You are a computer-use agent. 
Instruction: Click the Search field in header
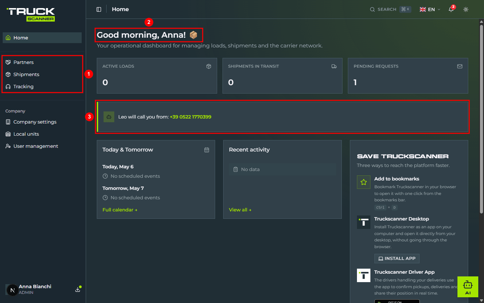[390, 9]
